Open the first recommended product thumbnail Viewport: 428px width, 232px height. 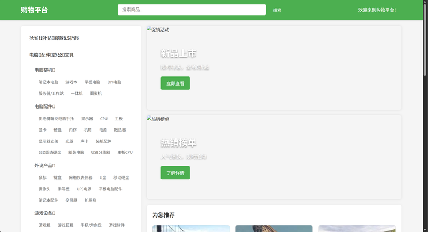(191, 228)
